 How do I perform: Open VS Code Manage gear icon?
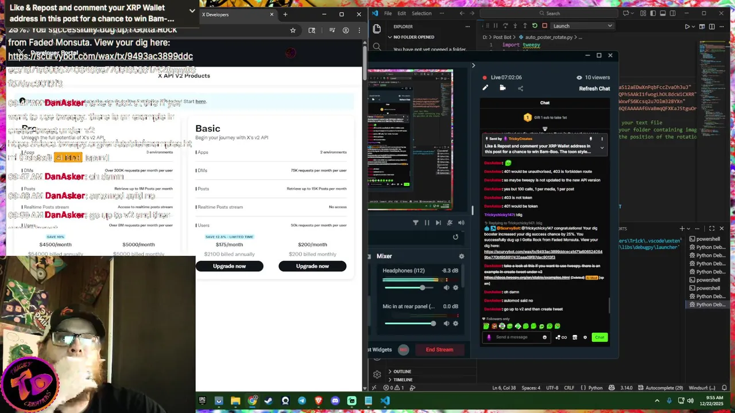click(x=377, y=375)
